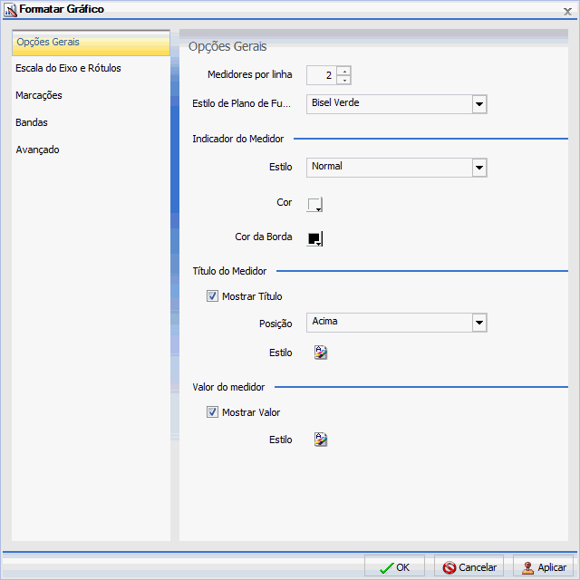This screenshot has height=580, width=580.
Task: Open Título do Medidor text style editor icon
Action: coord(321,353)
